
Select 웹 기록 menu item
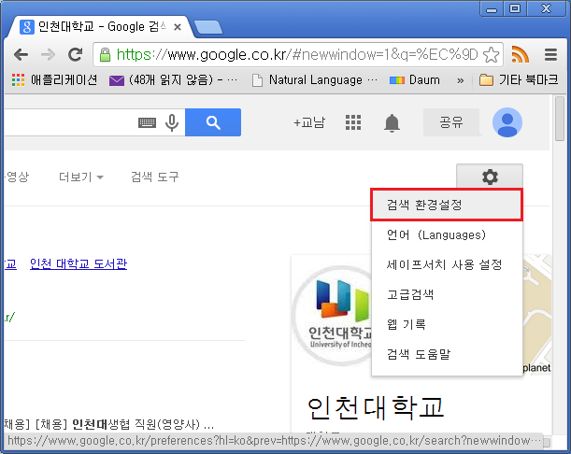tap(447, 324)
